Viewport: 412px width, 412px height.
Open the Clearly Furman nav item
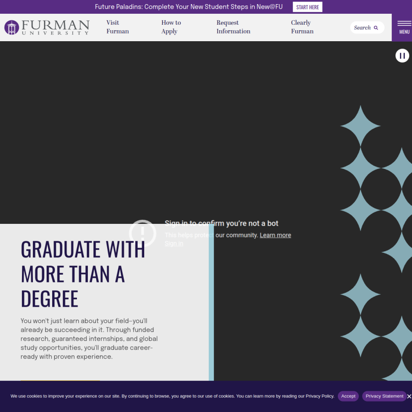click(302, 27)
